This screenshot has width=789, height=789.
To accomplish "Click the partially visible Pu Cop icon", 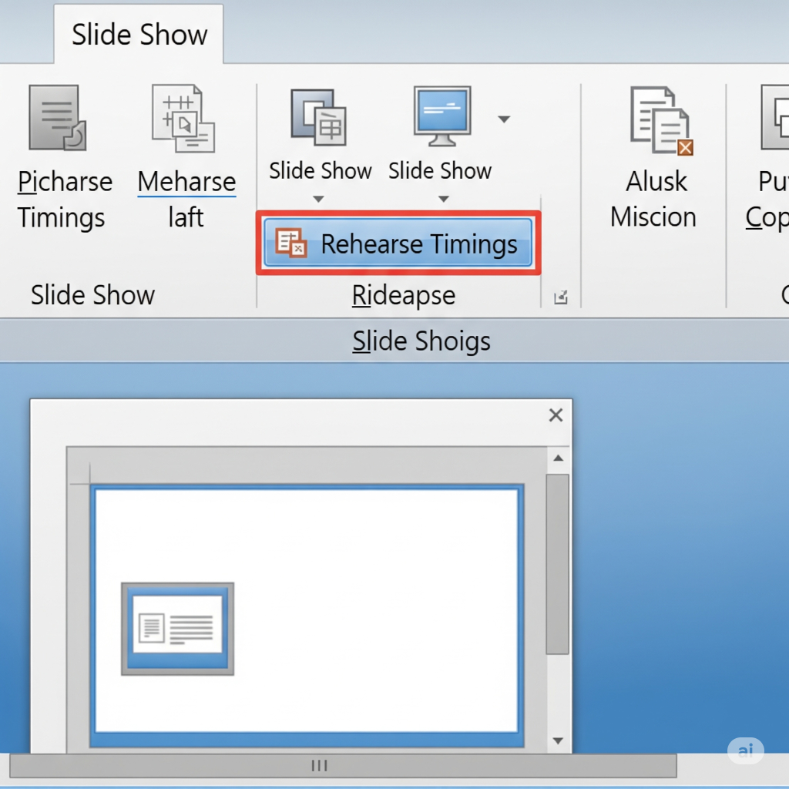I will point(775,118).
